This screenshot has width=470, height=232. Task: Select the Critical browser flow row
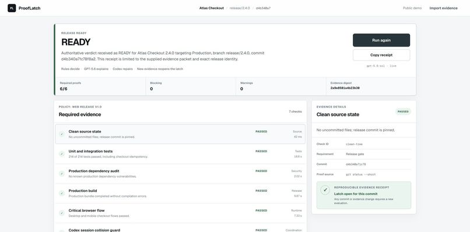click(180, 213)
